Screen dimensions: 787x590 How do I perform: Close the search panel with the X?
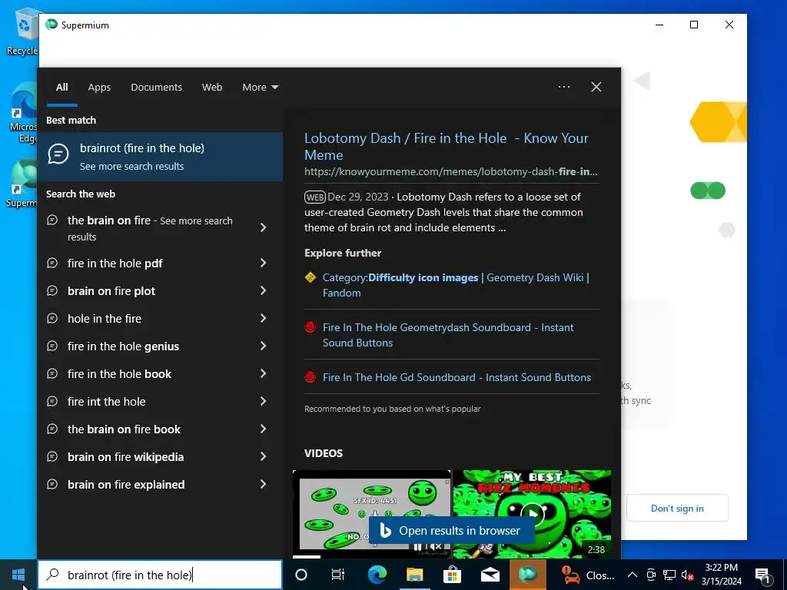click(x=596, y=87)
